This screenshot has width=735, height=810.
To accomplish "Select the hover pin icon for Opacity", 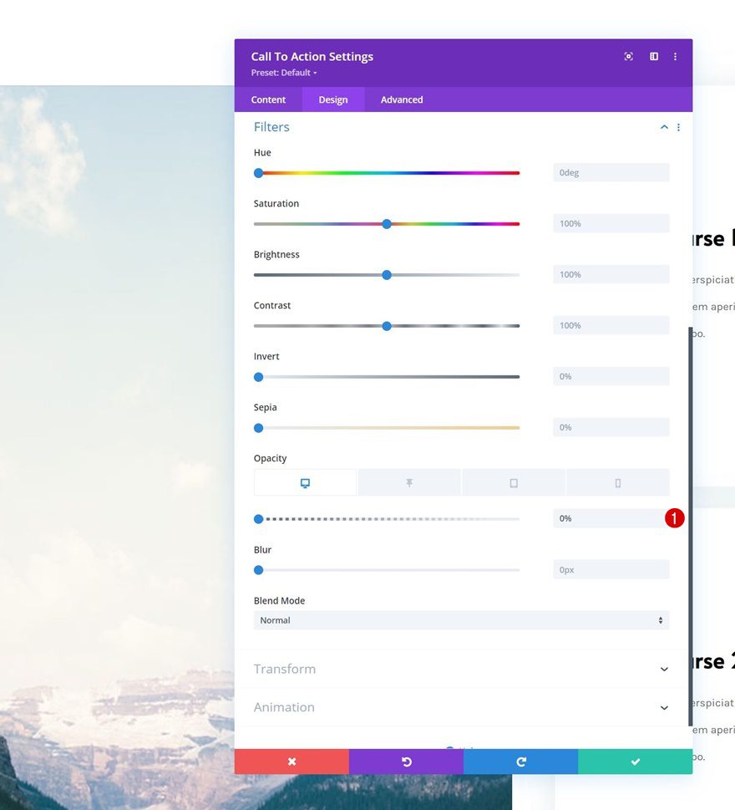I will 409,482.
